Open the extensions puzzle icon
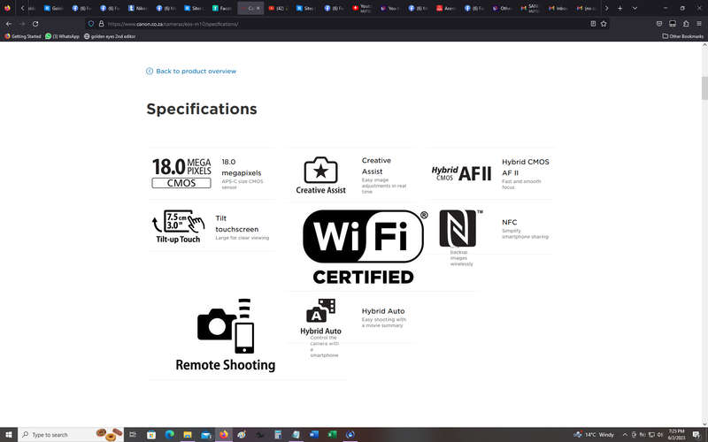 [686, 24]
